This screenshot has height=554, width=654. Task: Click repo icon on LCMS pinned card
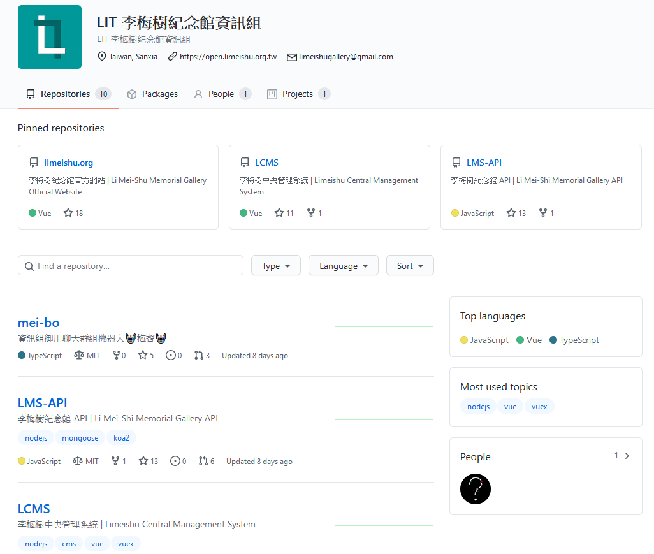(x=245, y=163)
